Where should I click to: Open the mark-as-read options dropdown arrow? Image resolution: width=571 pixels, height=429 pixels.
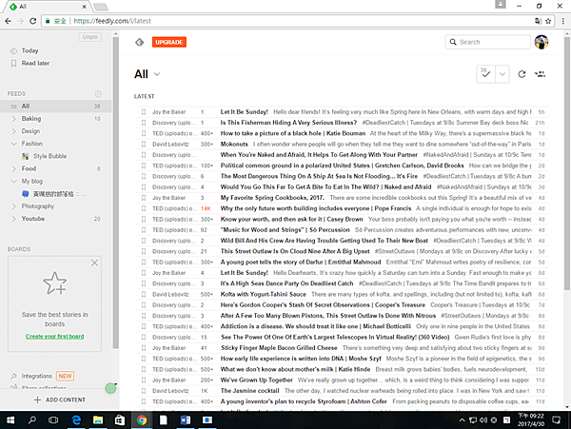tap(502, 74)
